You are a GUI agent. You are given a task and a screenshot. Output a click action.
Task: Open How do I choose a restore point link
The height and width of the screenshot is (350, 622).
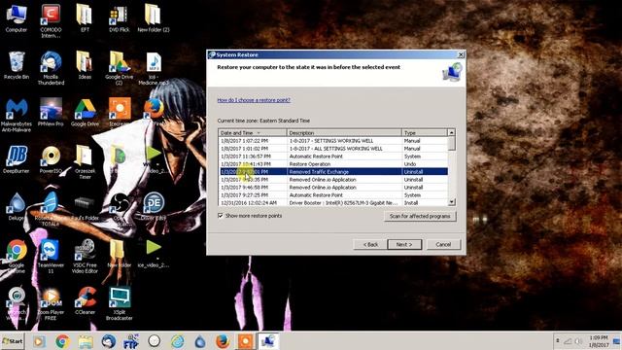(254, 100)
